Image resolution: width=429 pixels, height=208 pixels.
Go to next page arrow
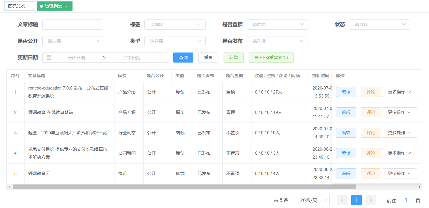tap(371, 200)
